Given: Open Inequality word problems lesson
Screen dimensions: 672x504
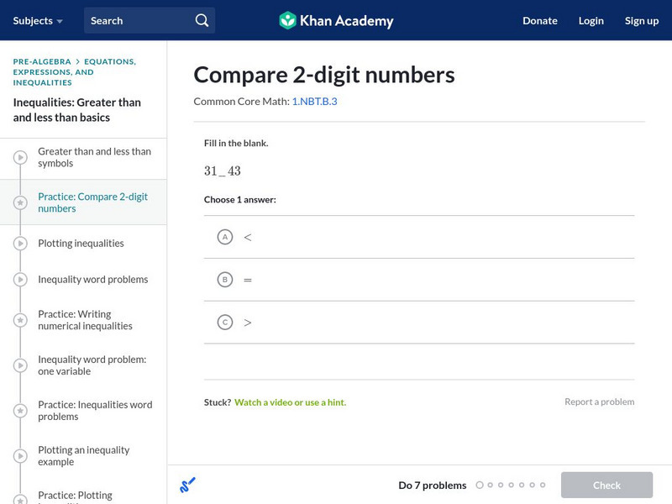Looking at the screenshot, I should point(92,280).
